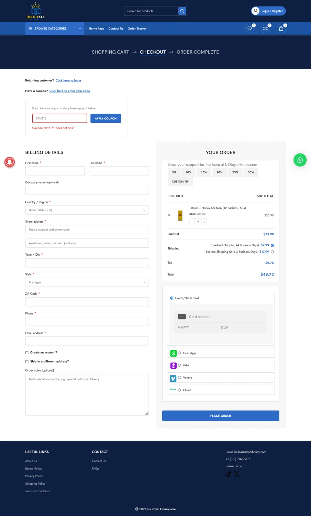Check the Create an account box
The image size is (311, 516).
click(27, 353)
